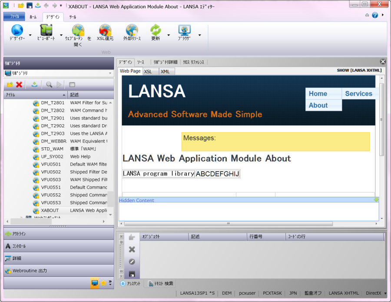Open the Webroutine 出力 panel
The height and width of the screenshot is (302, 391).
pos(30,271)
